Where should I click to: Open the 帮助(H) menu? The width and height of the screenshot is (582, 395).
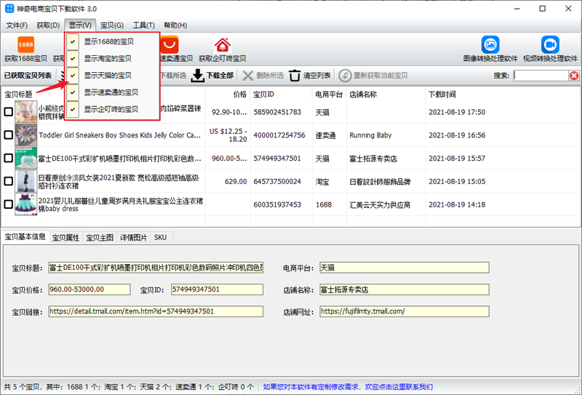pos(175,25)
